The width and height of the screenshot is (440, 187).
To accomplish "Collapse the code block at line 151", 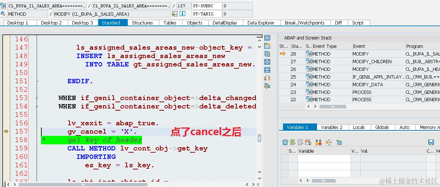I will click(37, 81).
